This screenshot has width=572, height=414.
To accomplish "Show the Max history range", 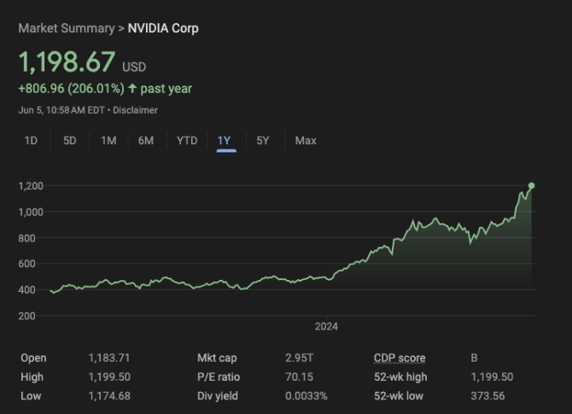I will tap(306, 141).
